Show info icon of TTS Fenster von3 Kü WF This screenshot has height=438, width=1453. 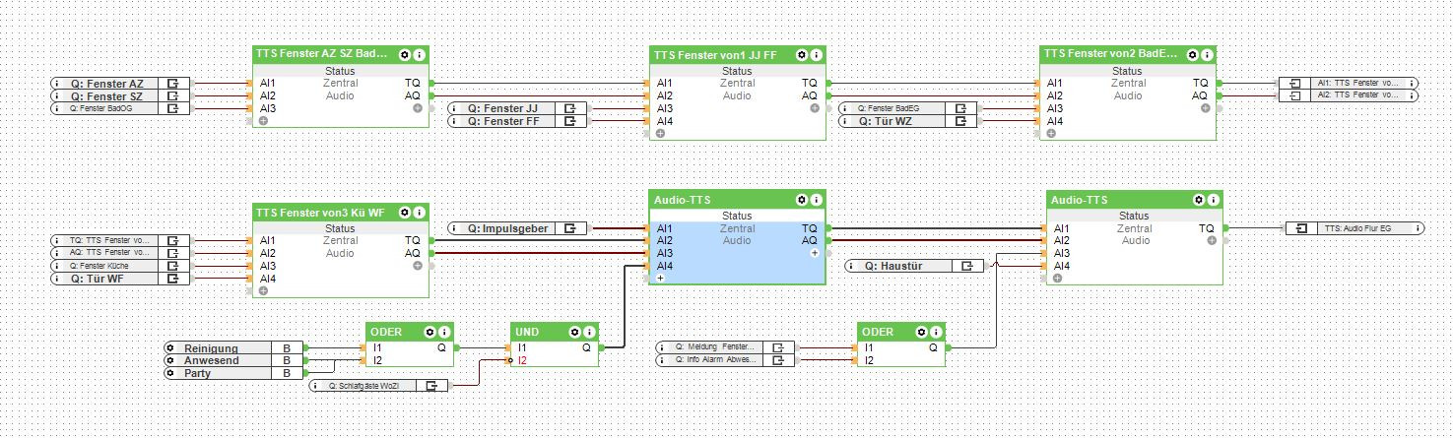[420, 212]
